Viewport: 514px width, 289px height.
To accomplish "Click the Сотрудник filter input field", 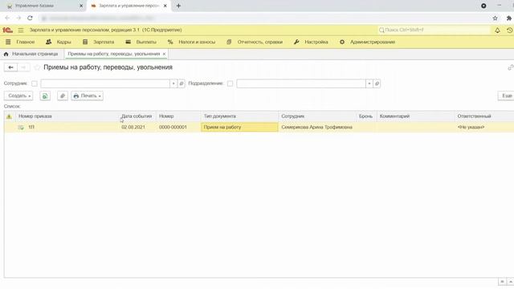I will pos(105,83).
